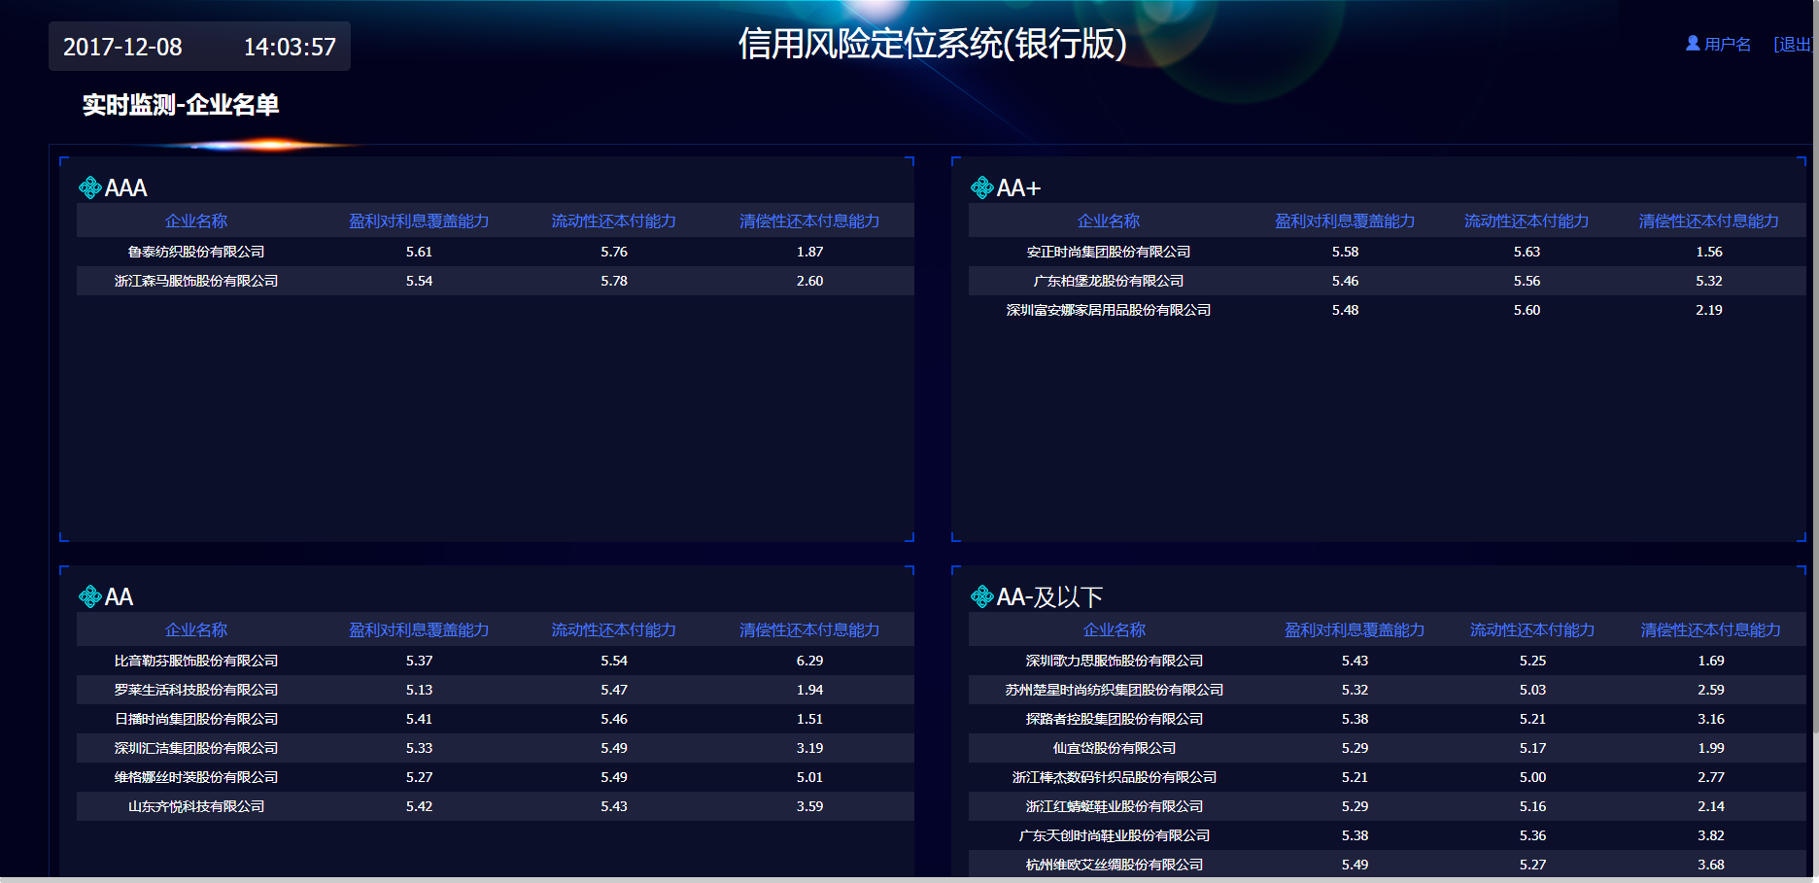
Task: Select 浙江红蜻蜓鞋业股份有限公司 row
Action: (x=1388, y=806)
